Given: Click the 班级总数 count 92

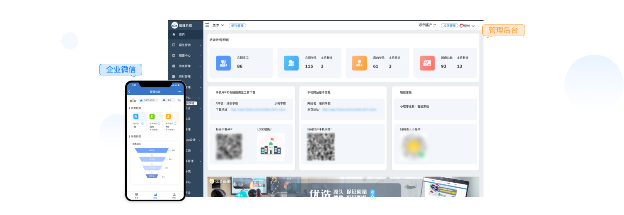Looking at the screenshot, I should pos(444,66).
